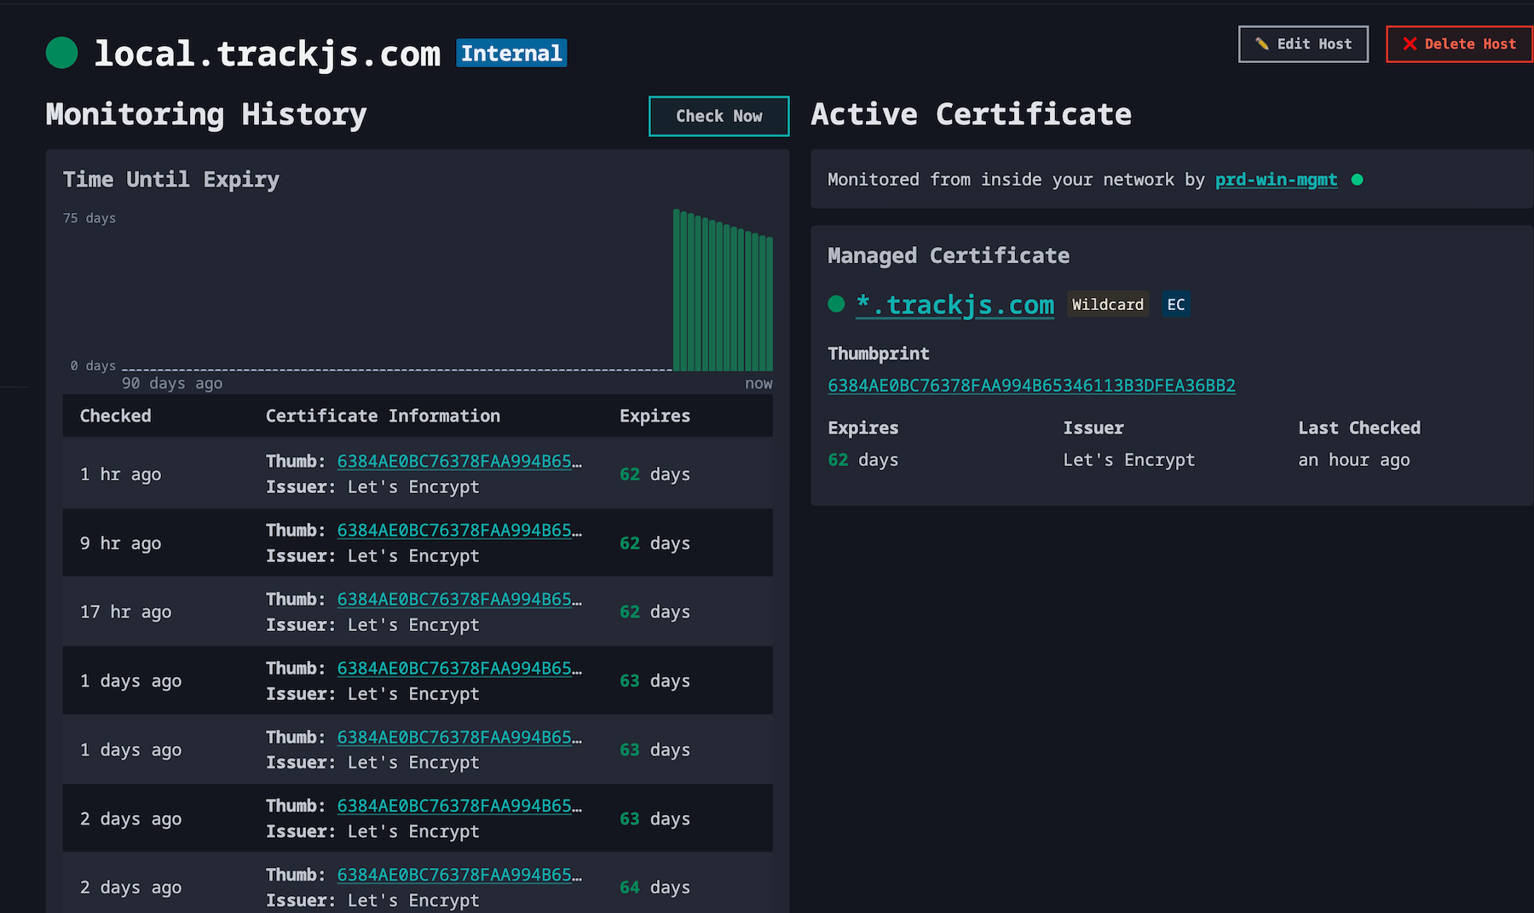The height and width of the screenshot is (913, 1534).
Task: Click the Monitoring History heading
Action: [206, 114]
